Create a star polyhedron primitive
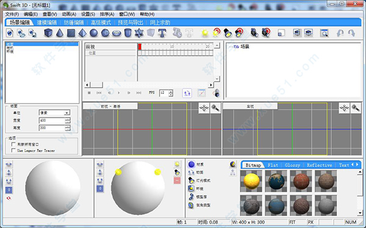 [139, 33]
